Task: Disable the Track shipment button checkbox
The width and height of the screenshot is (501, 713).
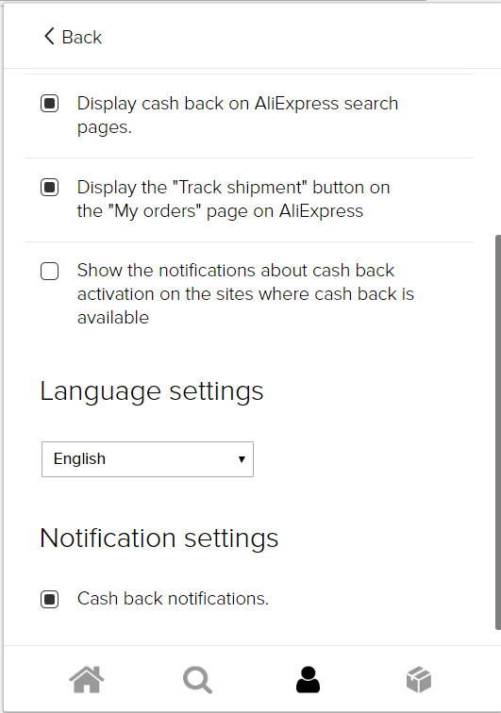Action: point(50,187)
